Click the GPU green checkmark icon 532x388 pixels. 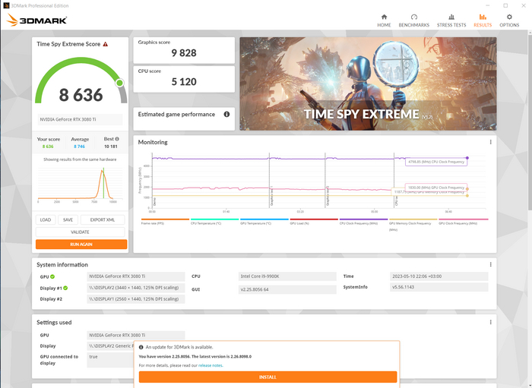pos(53,277)
